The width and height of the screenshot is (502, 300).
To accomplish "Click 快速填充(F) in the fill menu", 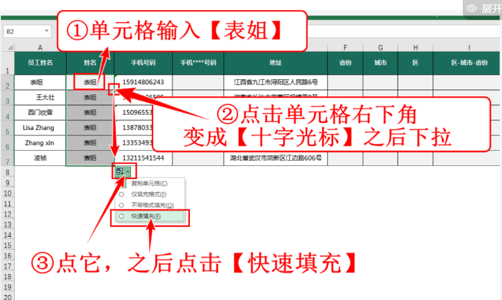I will pos(146,216).
